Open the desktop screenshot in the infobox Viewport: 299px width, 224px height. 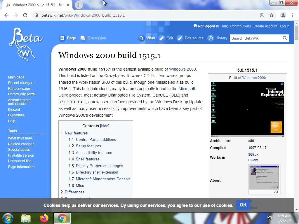tap(247, 109)
